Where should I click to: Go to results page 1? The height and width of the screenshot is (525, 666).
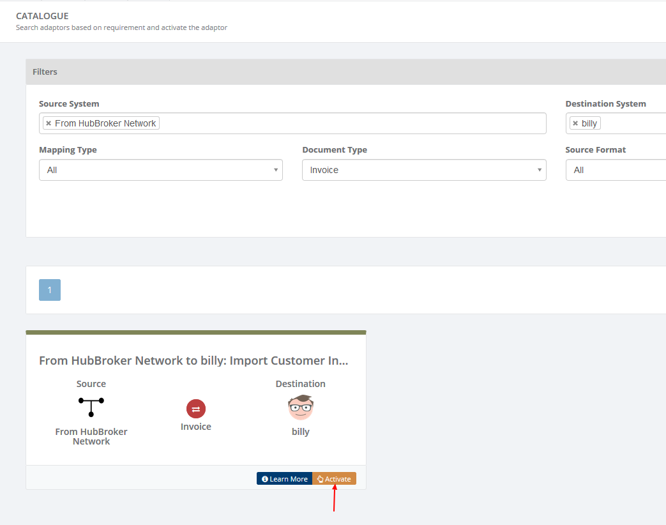pos(50,290)
